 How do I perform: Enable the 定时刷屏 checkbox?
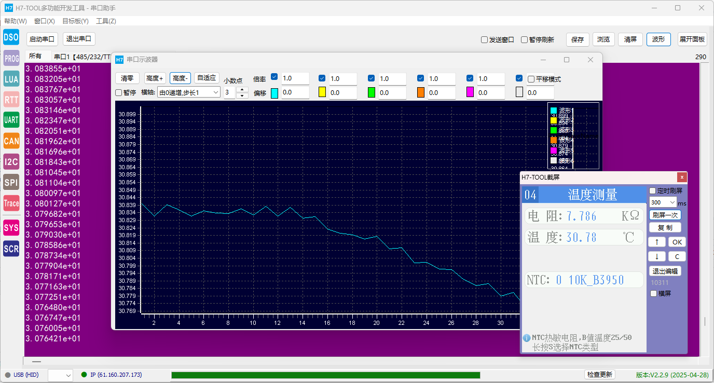(653, 191)
